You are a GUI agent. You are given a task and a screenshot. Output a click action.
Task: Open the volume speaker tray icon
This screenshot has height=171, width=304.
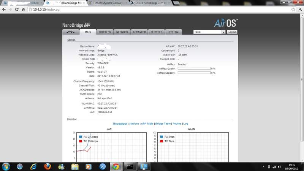(x=279, y=167)
